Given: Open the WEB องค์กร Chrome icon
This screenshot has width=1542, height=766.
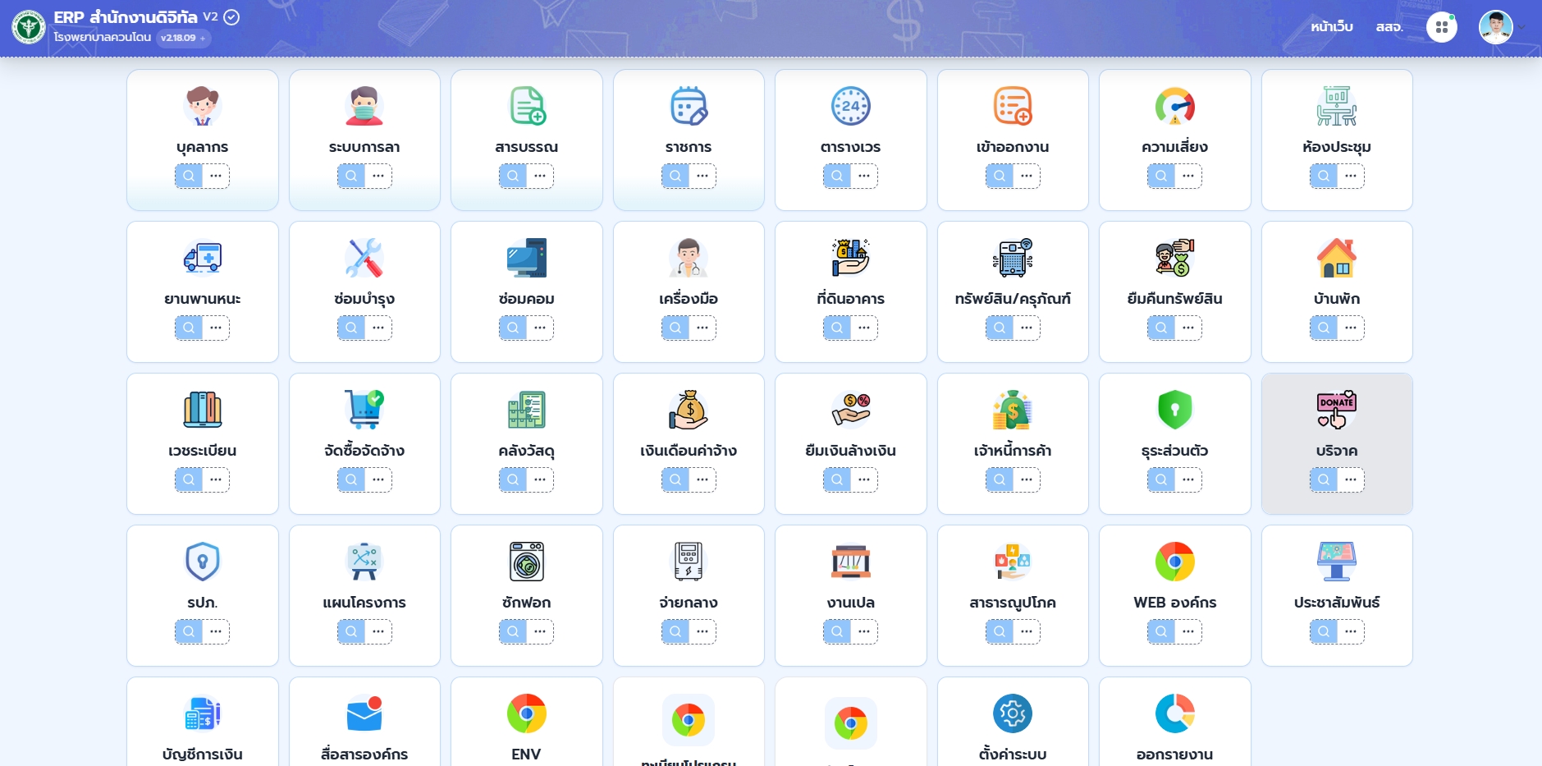Looking at the screenshot, I should (1175, 562).
